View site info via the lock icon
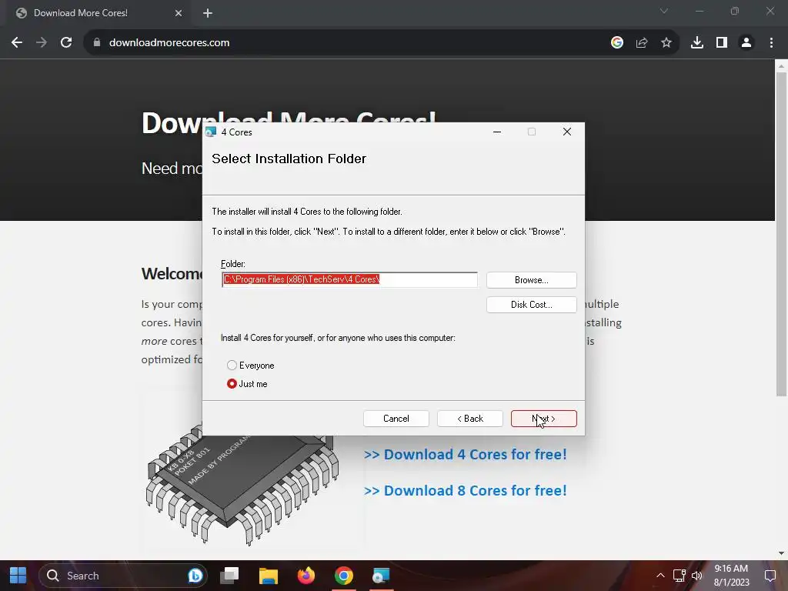 point(97,43)
